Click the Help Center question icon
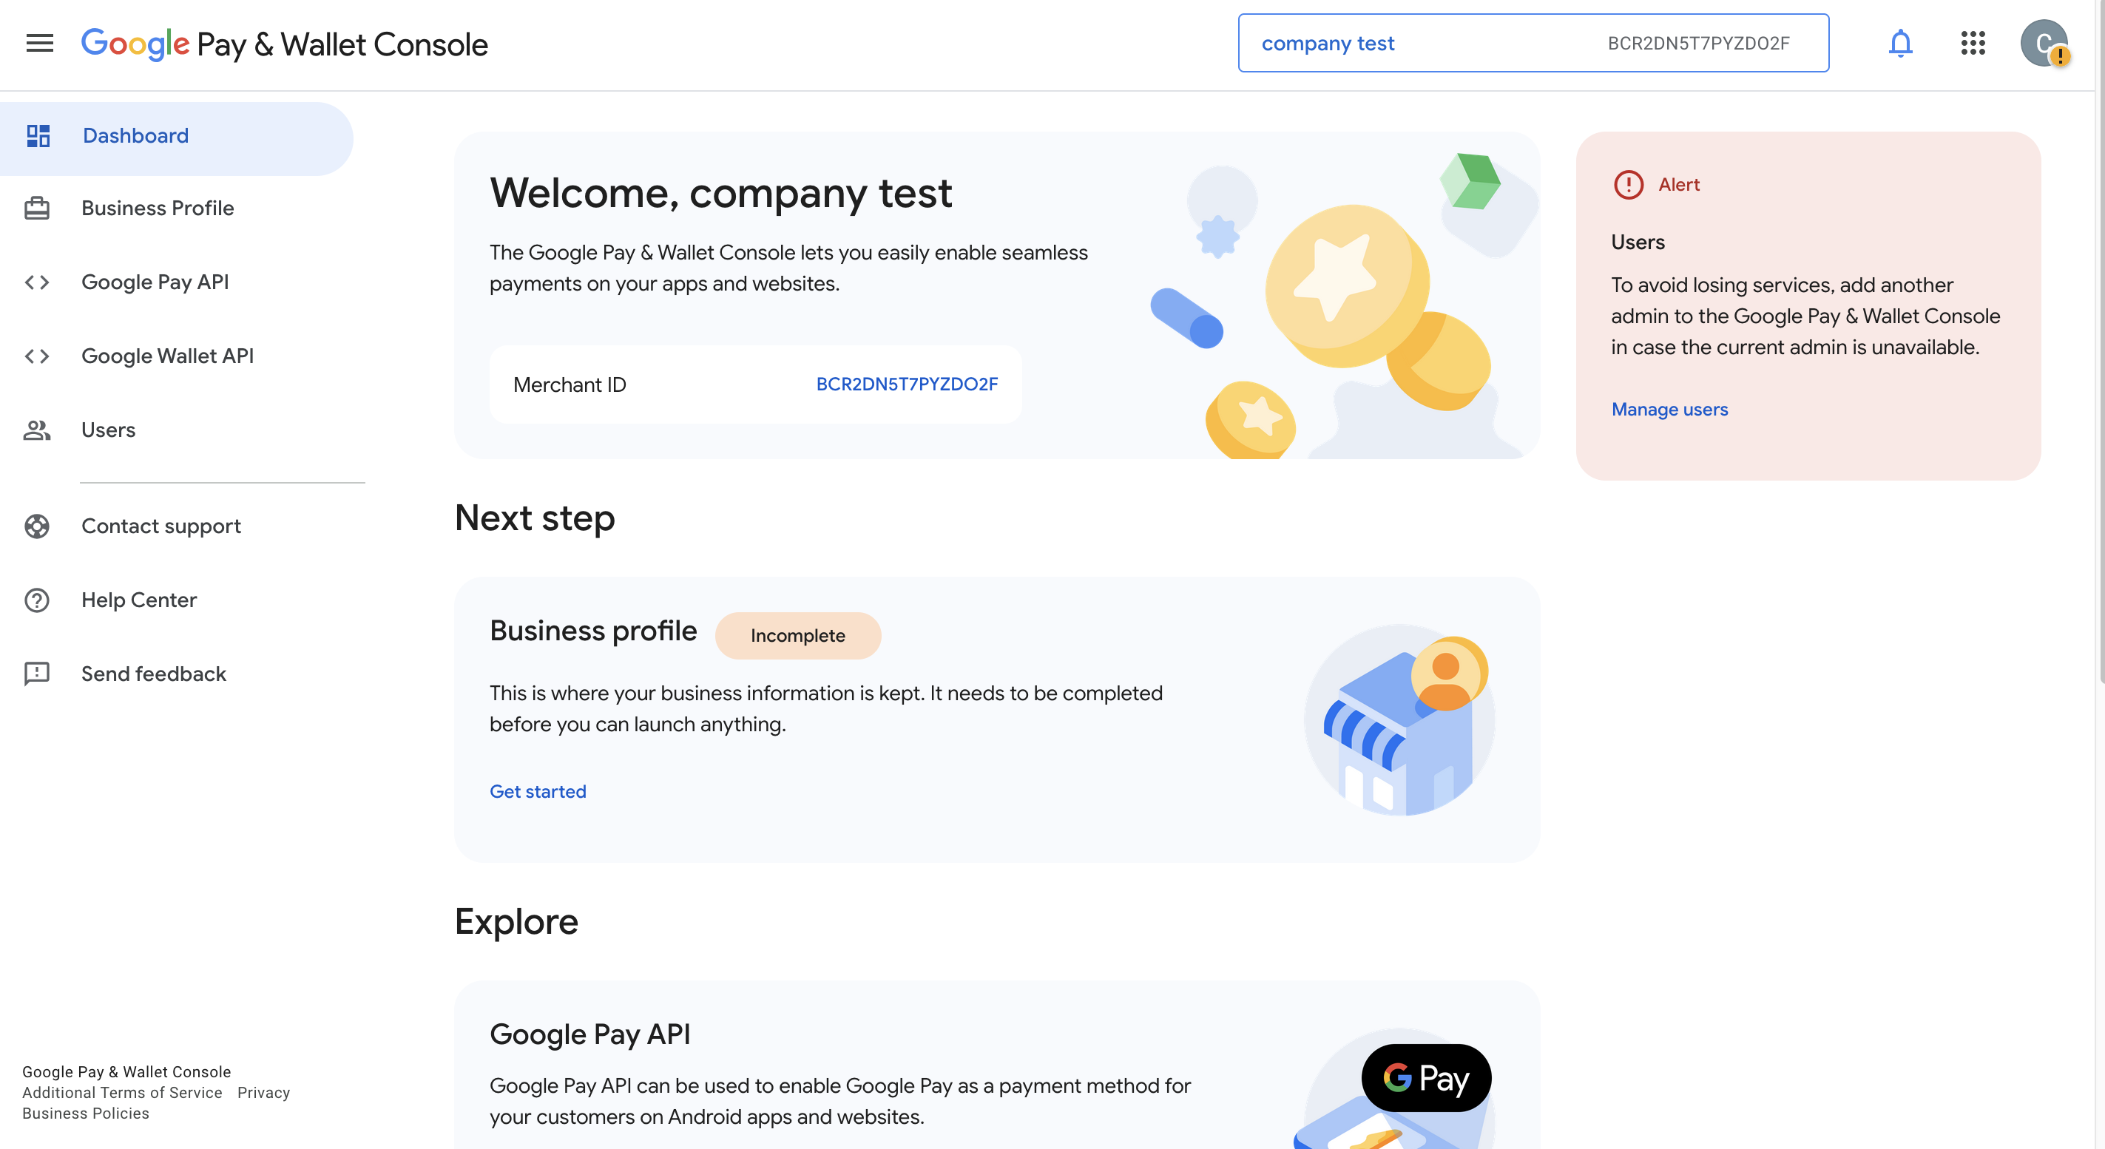The width and height of the screenshot is (2105, 1149). coord(37,600)
